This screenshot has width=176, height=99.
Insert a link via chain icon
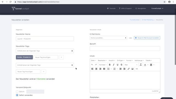tap(128, 69)
